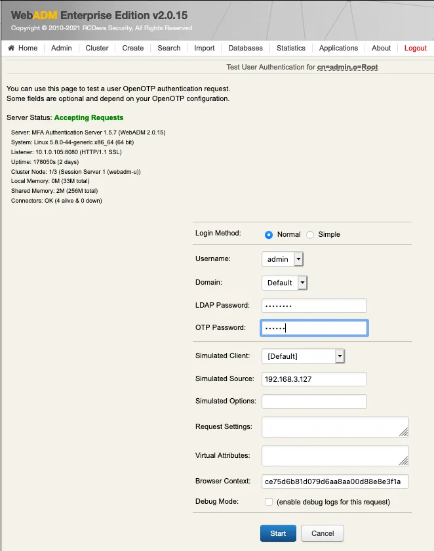Open the Databases menu

tap(245, 48)
